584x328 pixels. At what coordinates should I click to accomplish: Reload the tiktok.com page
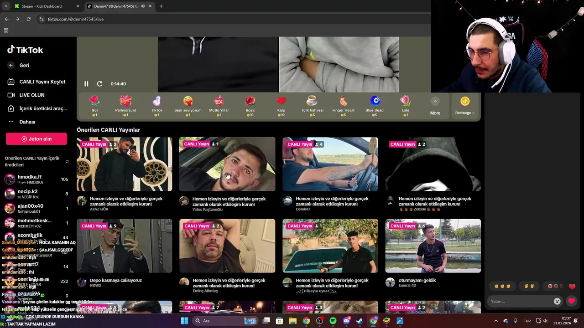(x=28, y=19)
